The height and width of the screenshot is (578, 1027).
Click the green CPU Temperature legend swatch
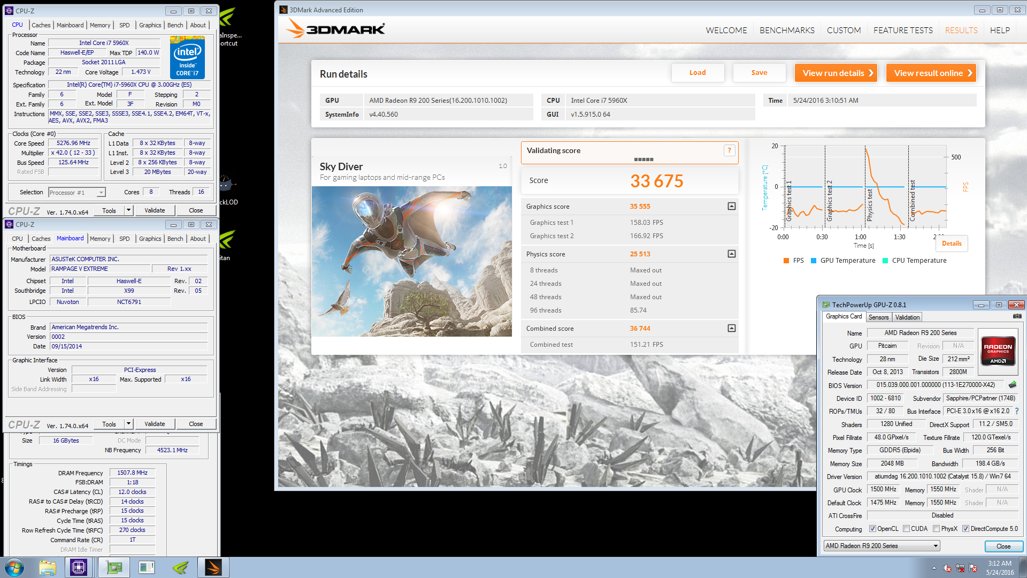pos(885,261)
